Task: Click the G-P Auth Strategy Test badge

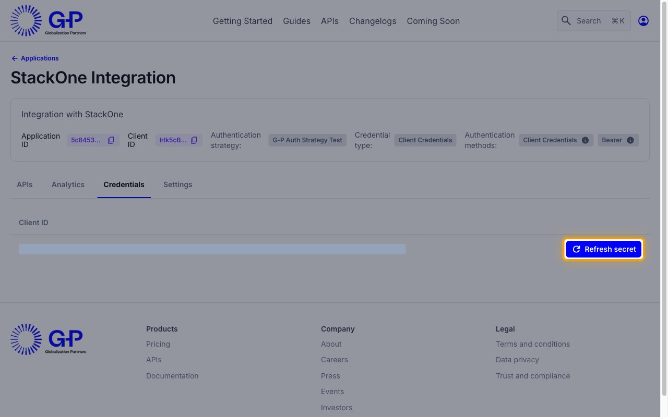Action: (x=307, y=140)
